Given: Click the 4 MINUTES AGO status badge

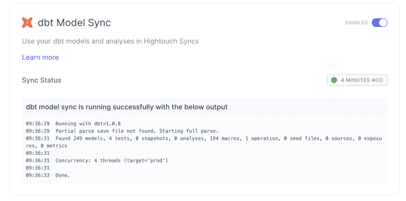Looking at the screenshot, I should [357, 80].
